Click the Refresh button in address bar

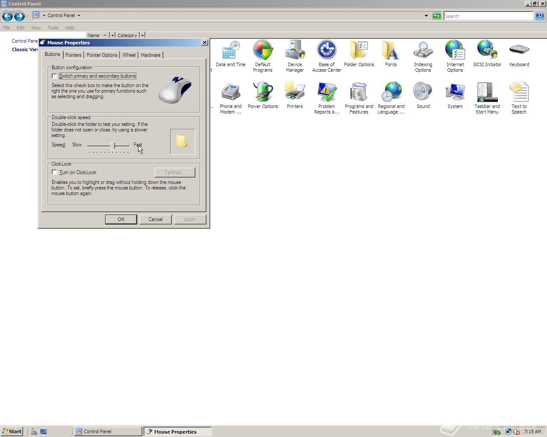pyautogui.click(x=437, y=16)
